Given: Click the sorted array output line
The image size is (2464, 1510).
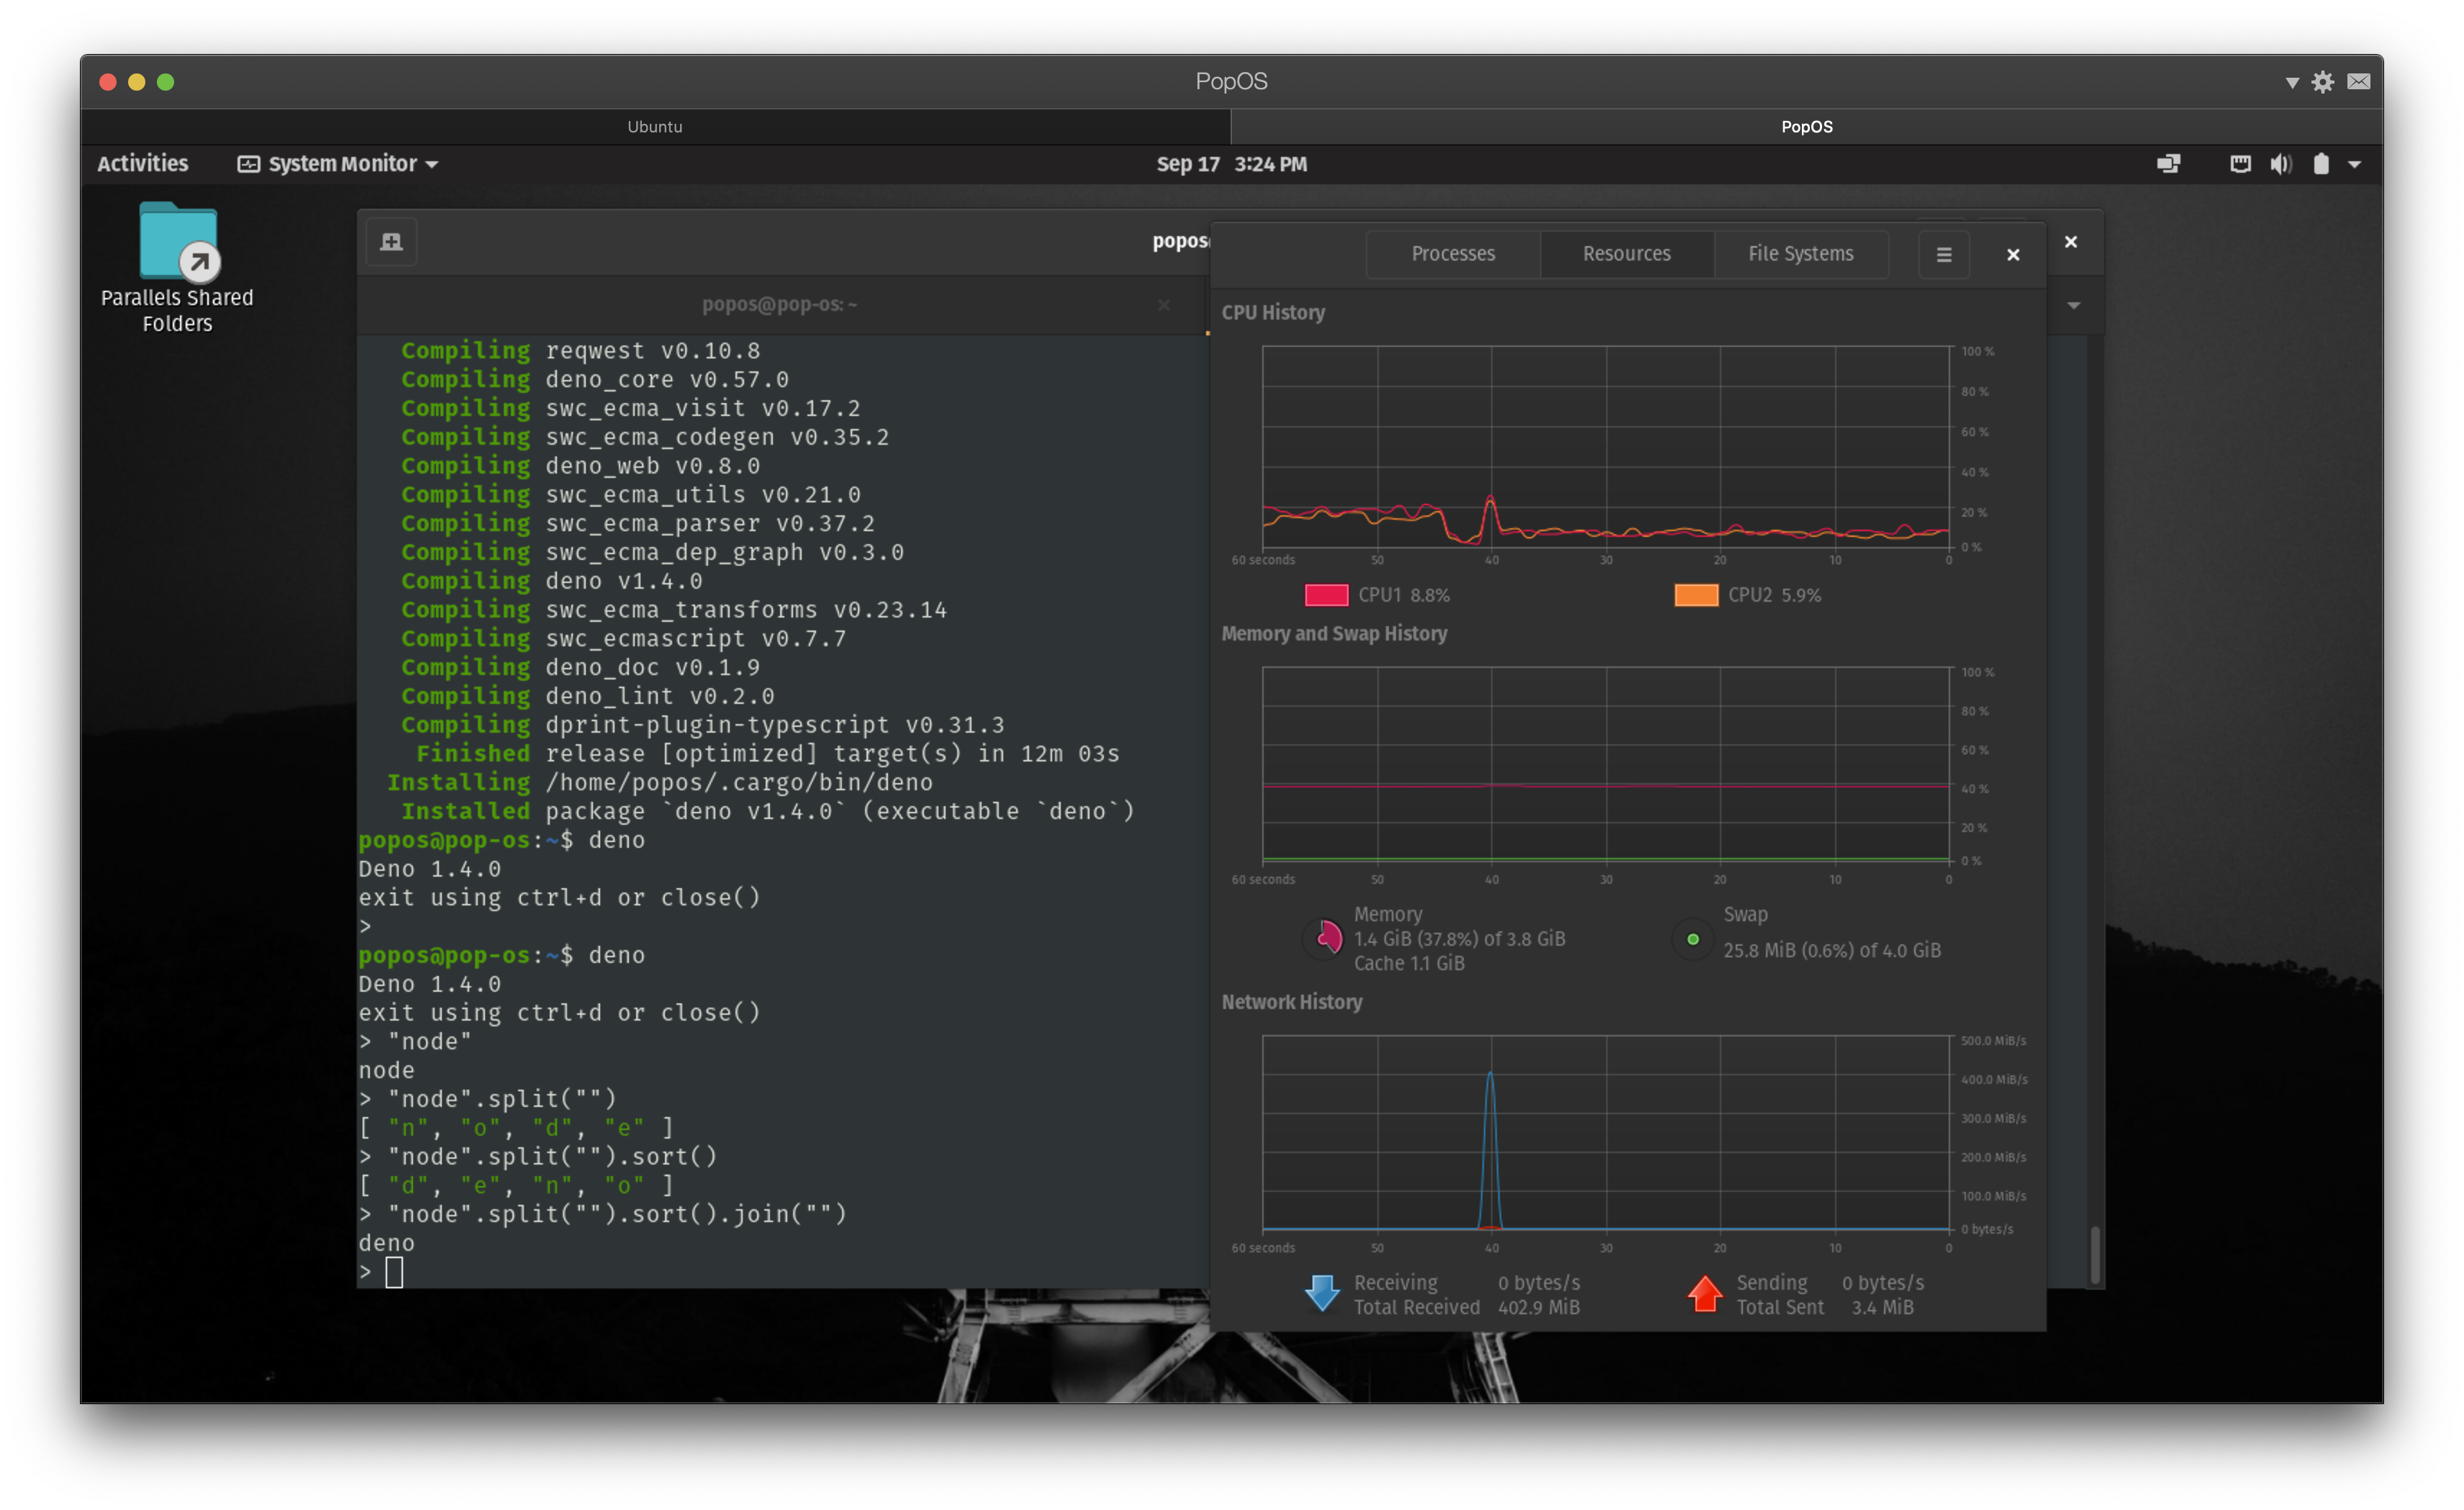Looking at the screenshot, I should [x=516, y=1186].
